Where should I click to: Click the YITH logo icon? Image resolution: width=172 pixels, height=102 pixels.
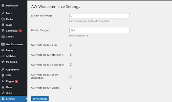(x=3, y=76)
